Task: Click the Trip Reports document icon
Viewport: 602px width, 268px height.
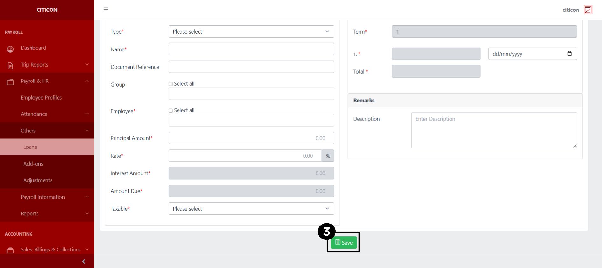Action: pyautogui.click(x=10, y=65)
